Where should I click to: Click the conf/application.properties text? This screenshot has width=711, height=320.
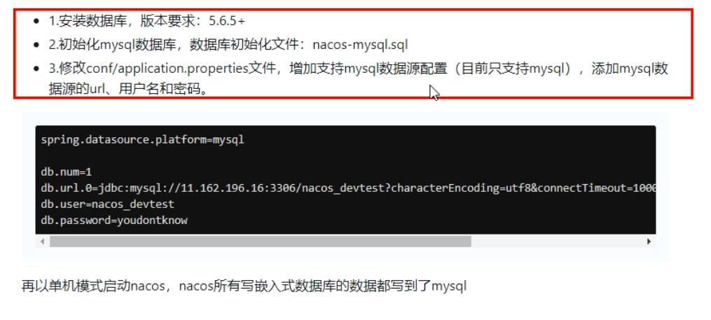tap(167, 69)
